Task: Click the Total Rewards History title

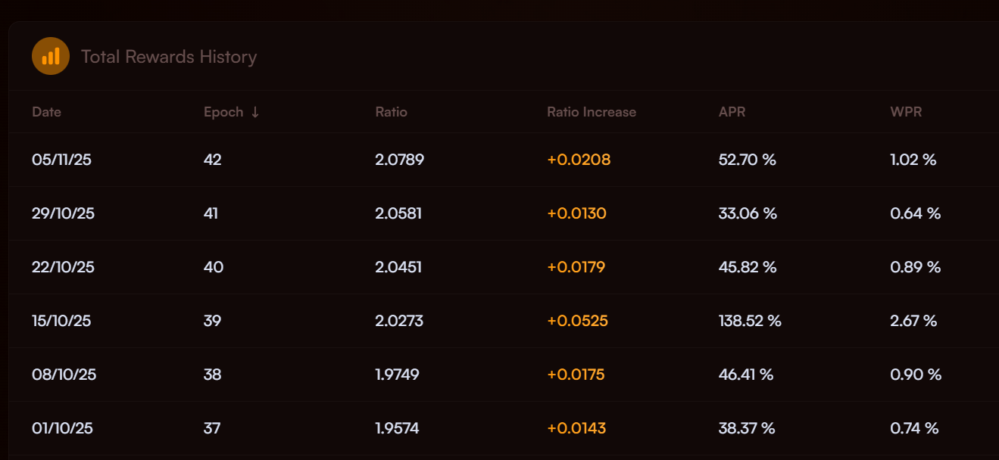Action: [169, 57]
